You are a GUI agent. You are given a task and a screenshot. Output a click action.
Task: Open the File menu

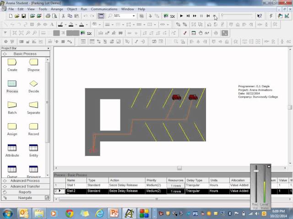click(11, 9)
